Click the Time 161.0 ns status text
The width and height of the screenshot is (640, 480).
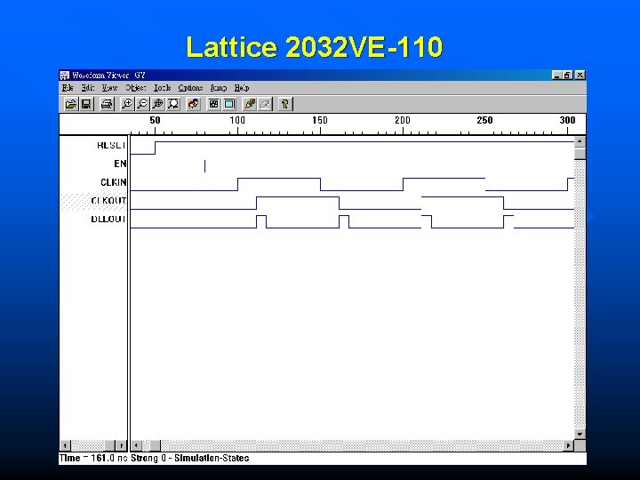93,458
